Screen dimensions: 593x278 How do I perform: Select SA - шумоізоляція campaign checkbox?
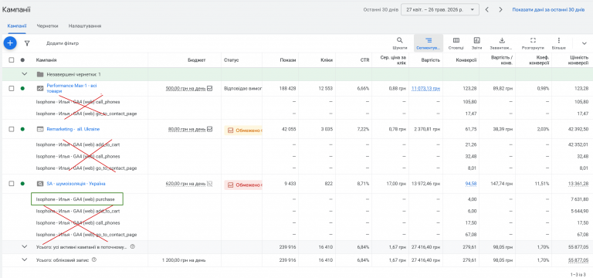[x=12, y=184]
